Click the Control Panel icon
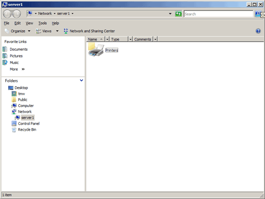 click(x=14, y=124)
